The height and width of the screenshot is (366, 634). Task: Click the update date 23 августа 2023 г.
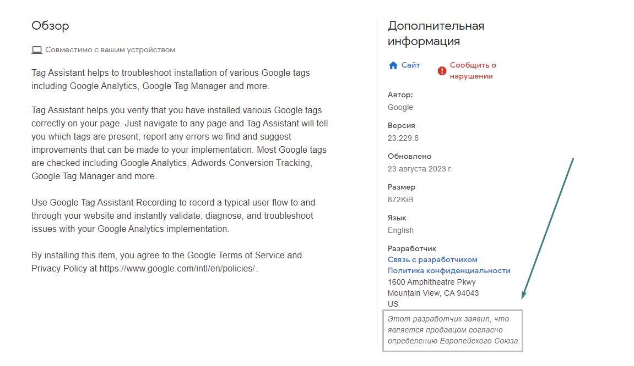(420, 169)
